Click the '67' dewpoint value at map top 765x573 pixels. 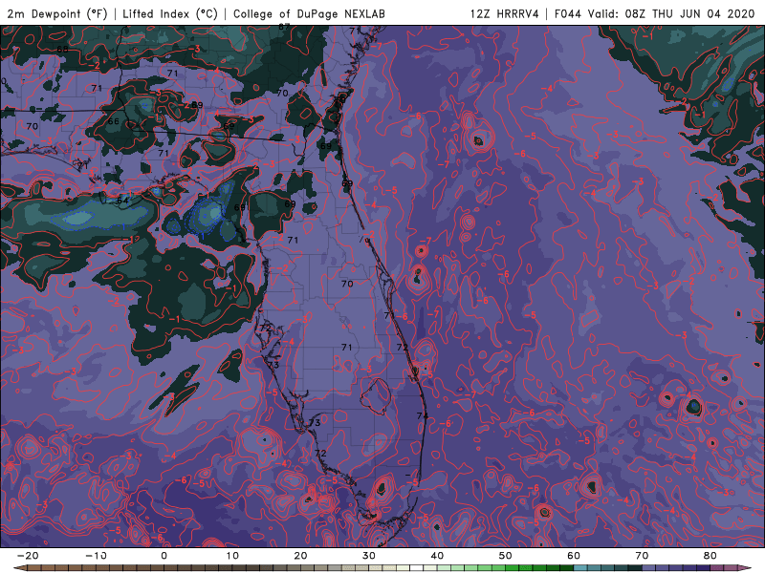[x=284, y=28]
